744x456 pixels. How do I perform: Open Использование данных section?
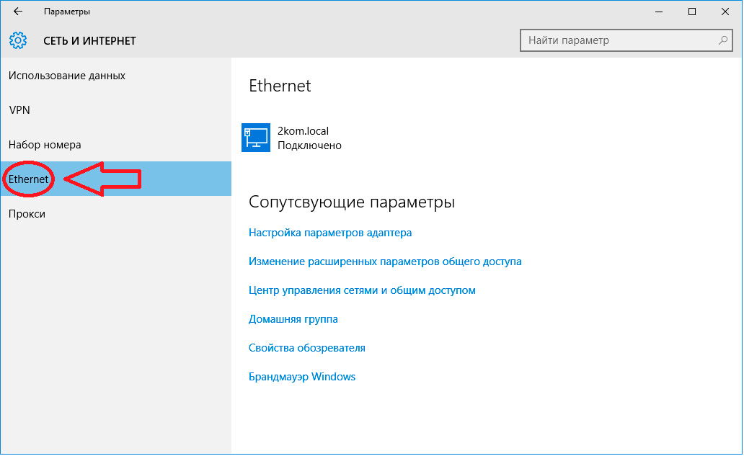click(x=116, y=76)
